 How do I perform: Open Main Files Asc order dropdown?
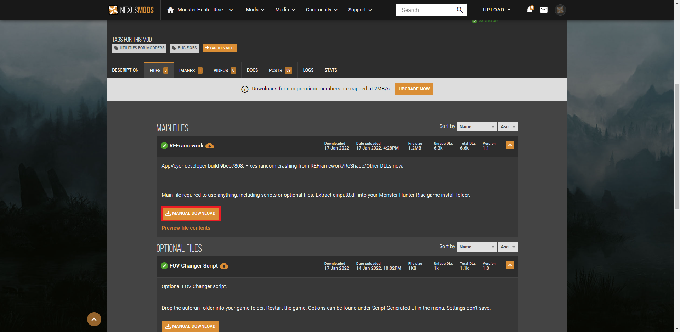508,127
